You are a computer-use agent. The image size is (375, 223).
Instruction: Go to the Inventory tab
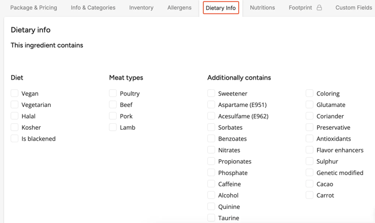coord(141,8)
